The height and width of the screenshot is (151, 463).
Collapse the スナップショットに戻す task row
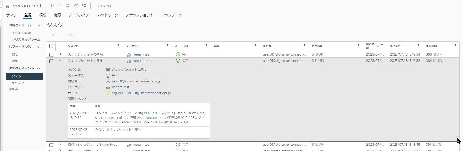click(x=60, y=61)
